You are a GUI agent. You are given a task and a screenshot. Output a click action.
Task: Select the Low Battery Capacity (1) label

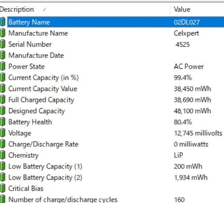point(45,166)
